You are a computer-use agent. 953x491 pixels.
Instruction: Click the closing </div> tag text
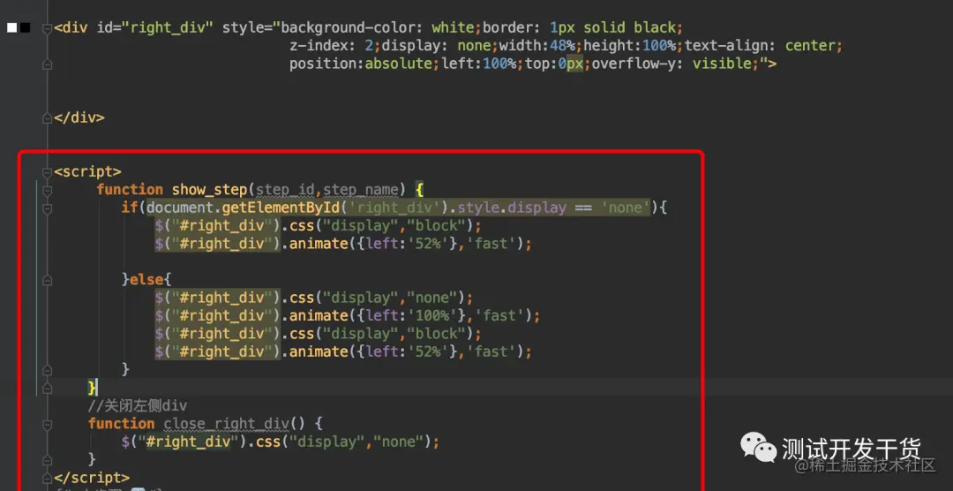click(79, 118)
